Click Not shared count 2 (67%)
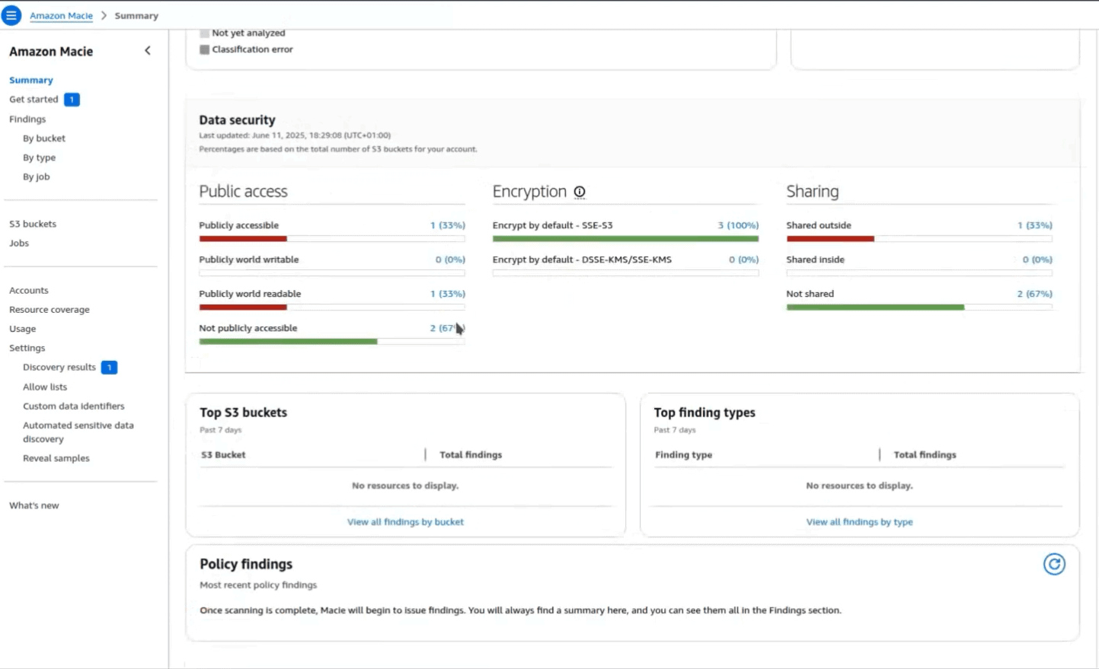The width and height of the screenshot is (1099, 669). point(1034,294)
